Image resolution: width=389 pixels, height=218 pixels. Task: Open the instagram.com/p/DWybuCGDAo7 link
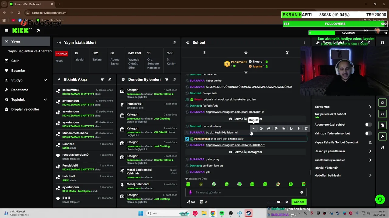coord(235,145)
